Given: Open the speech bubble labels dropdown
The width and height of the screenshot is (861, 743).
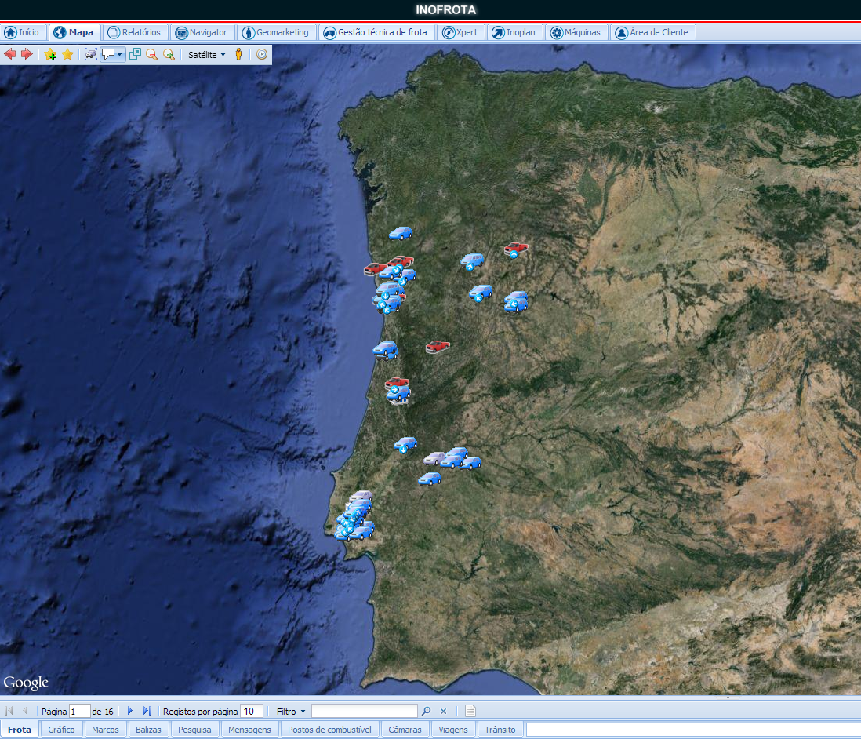Looking at the screenshot, I should click(x=113, y=54).
